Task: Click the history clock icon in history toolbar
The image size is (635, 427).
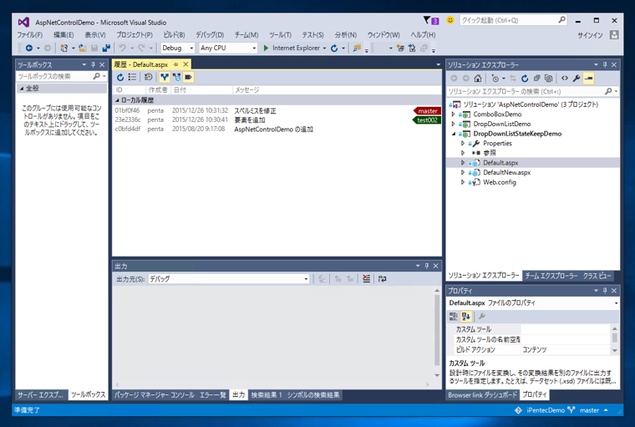Action: [148, 77]
